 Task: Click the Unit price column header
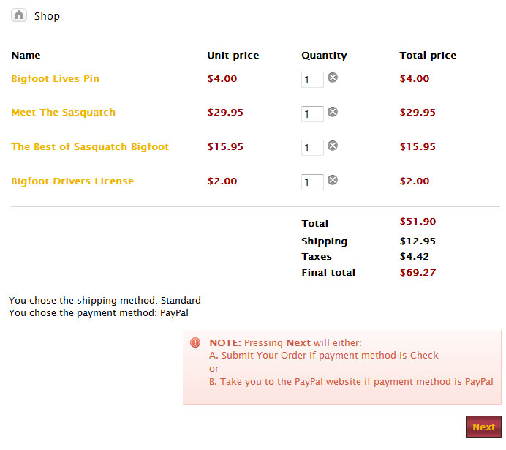click(233, 56)
